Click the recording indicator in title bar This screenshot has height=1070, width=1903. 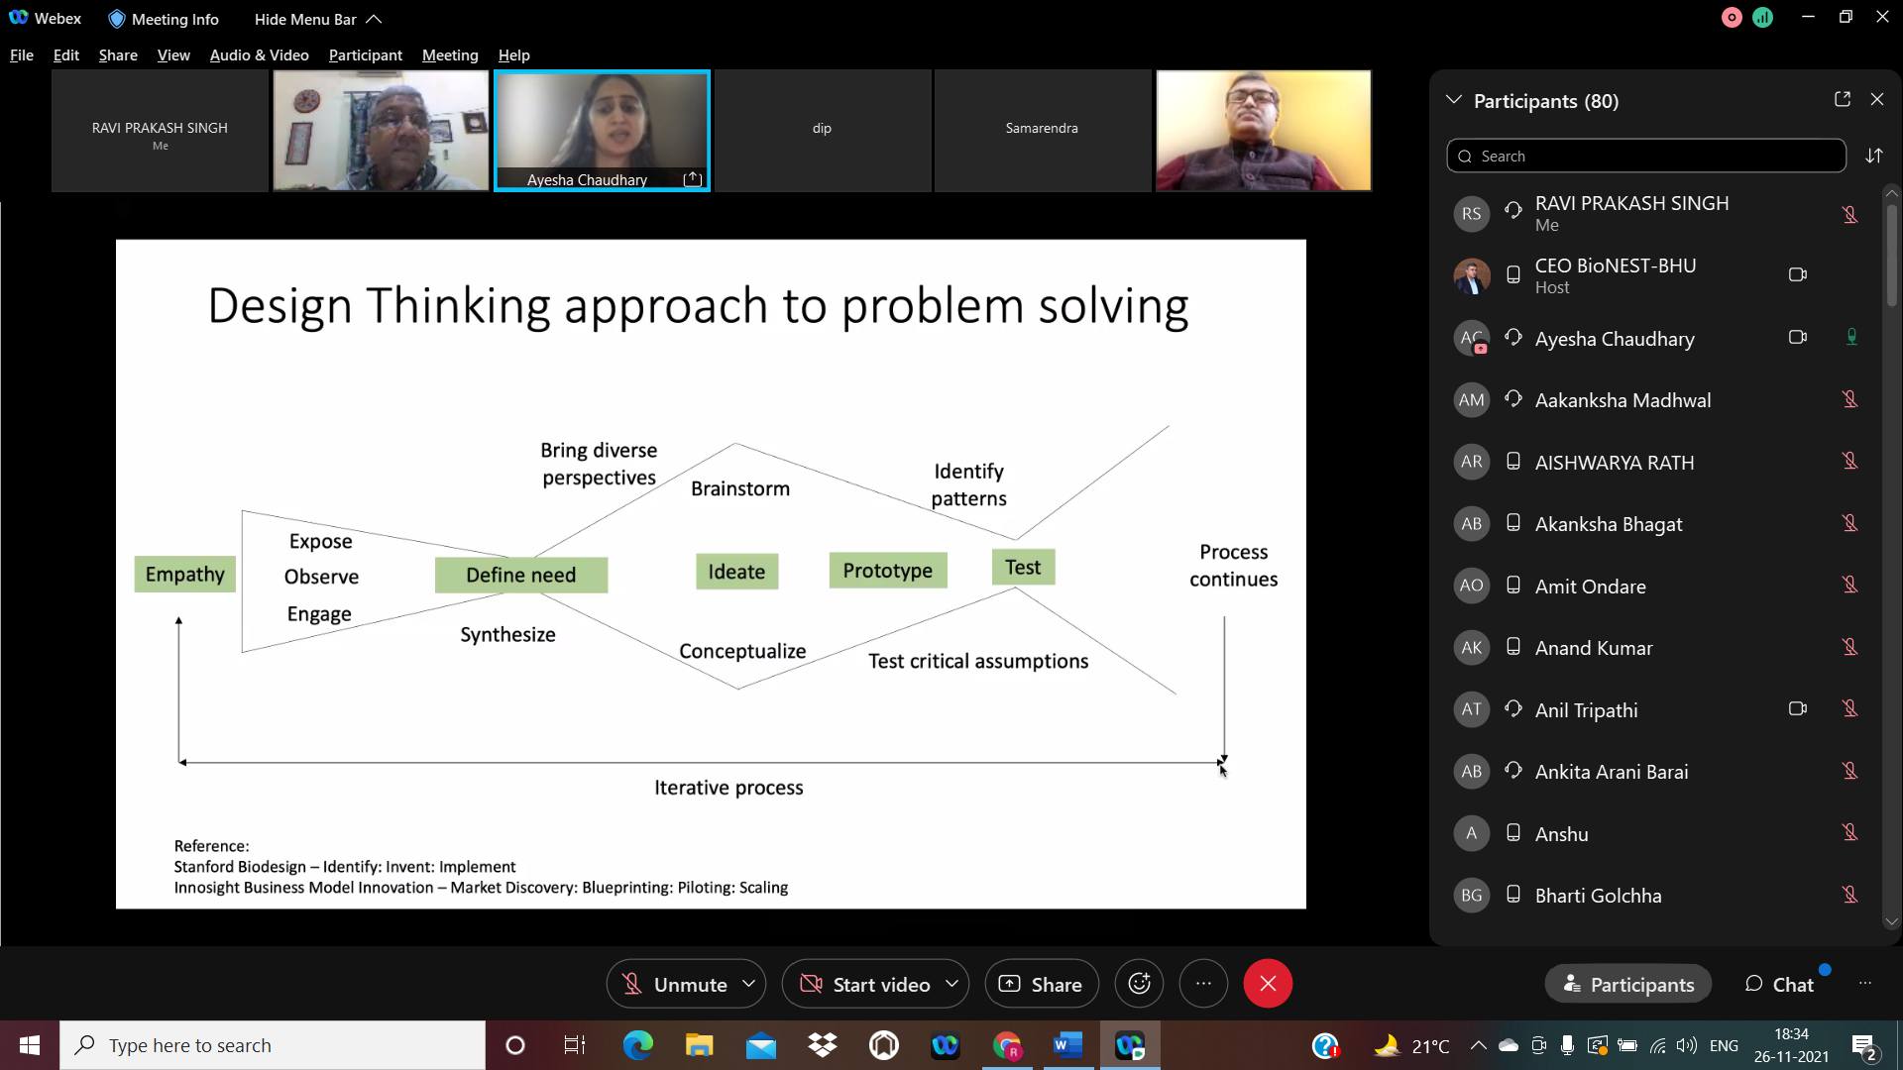pos(1732,18)
